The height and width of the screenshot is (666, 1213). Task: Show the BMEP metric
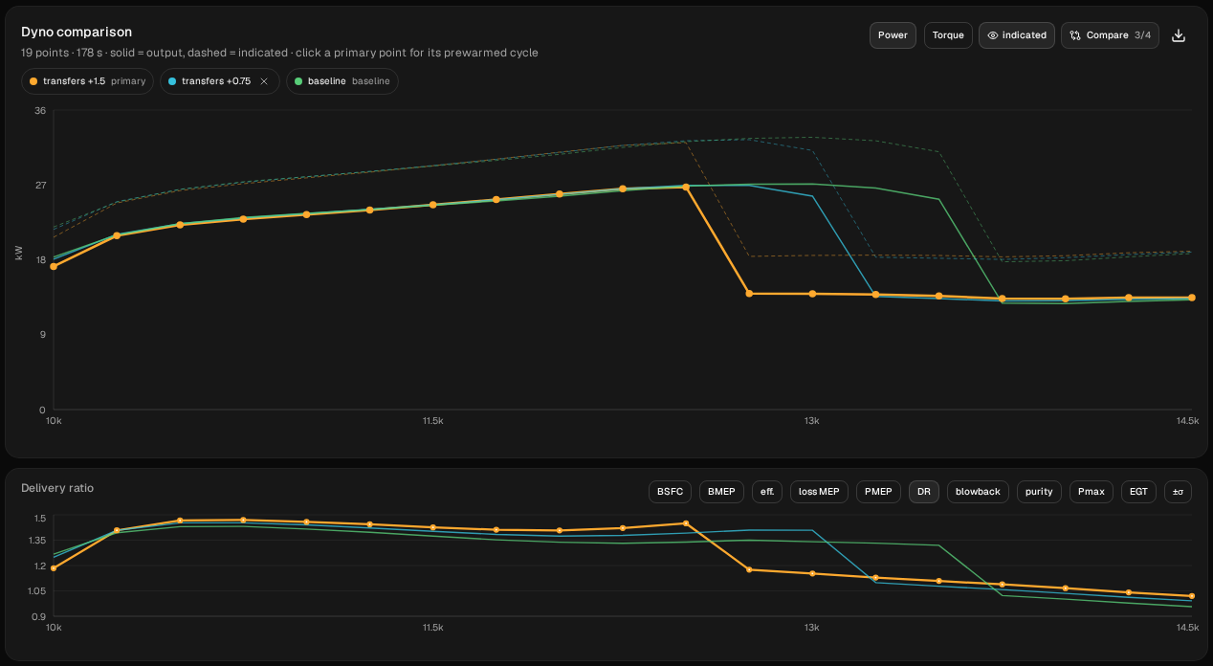pos(722,492)
